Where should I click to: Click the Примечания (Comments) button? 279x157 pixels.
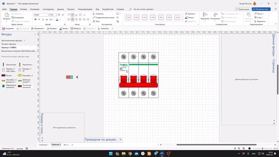coord(242,9)
